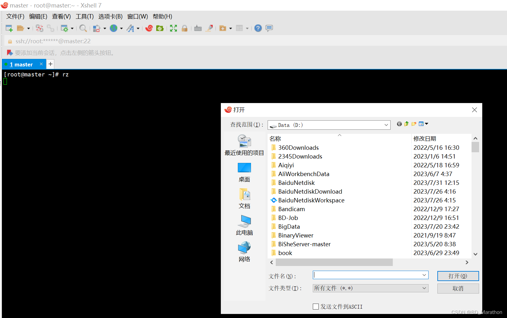Click the lock screen padlock icon

pyautogui.click(x=184, y=28)
